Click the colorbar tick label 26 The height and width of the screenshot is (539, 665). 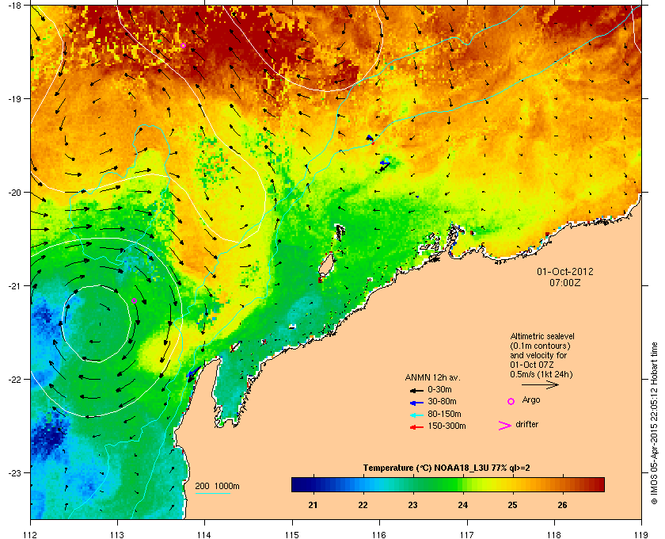tap(562, 505)
